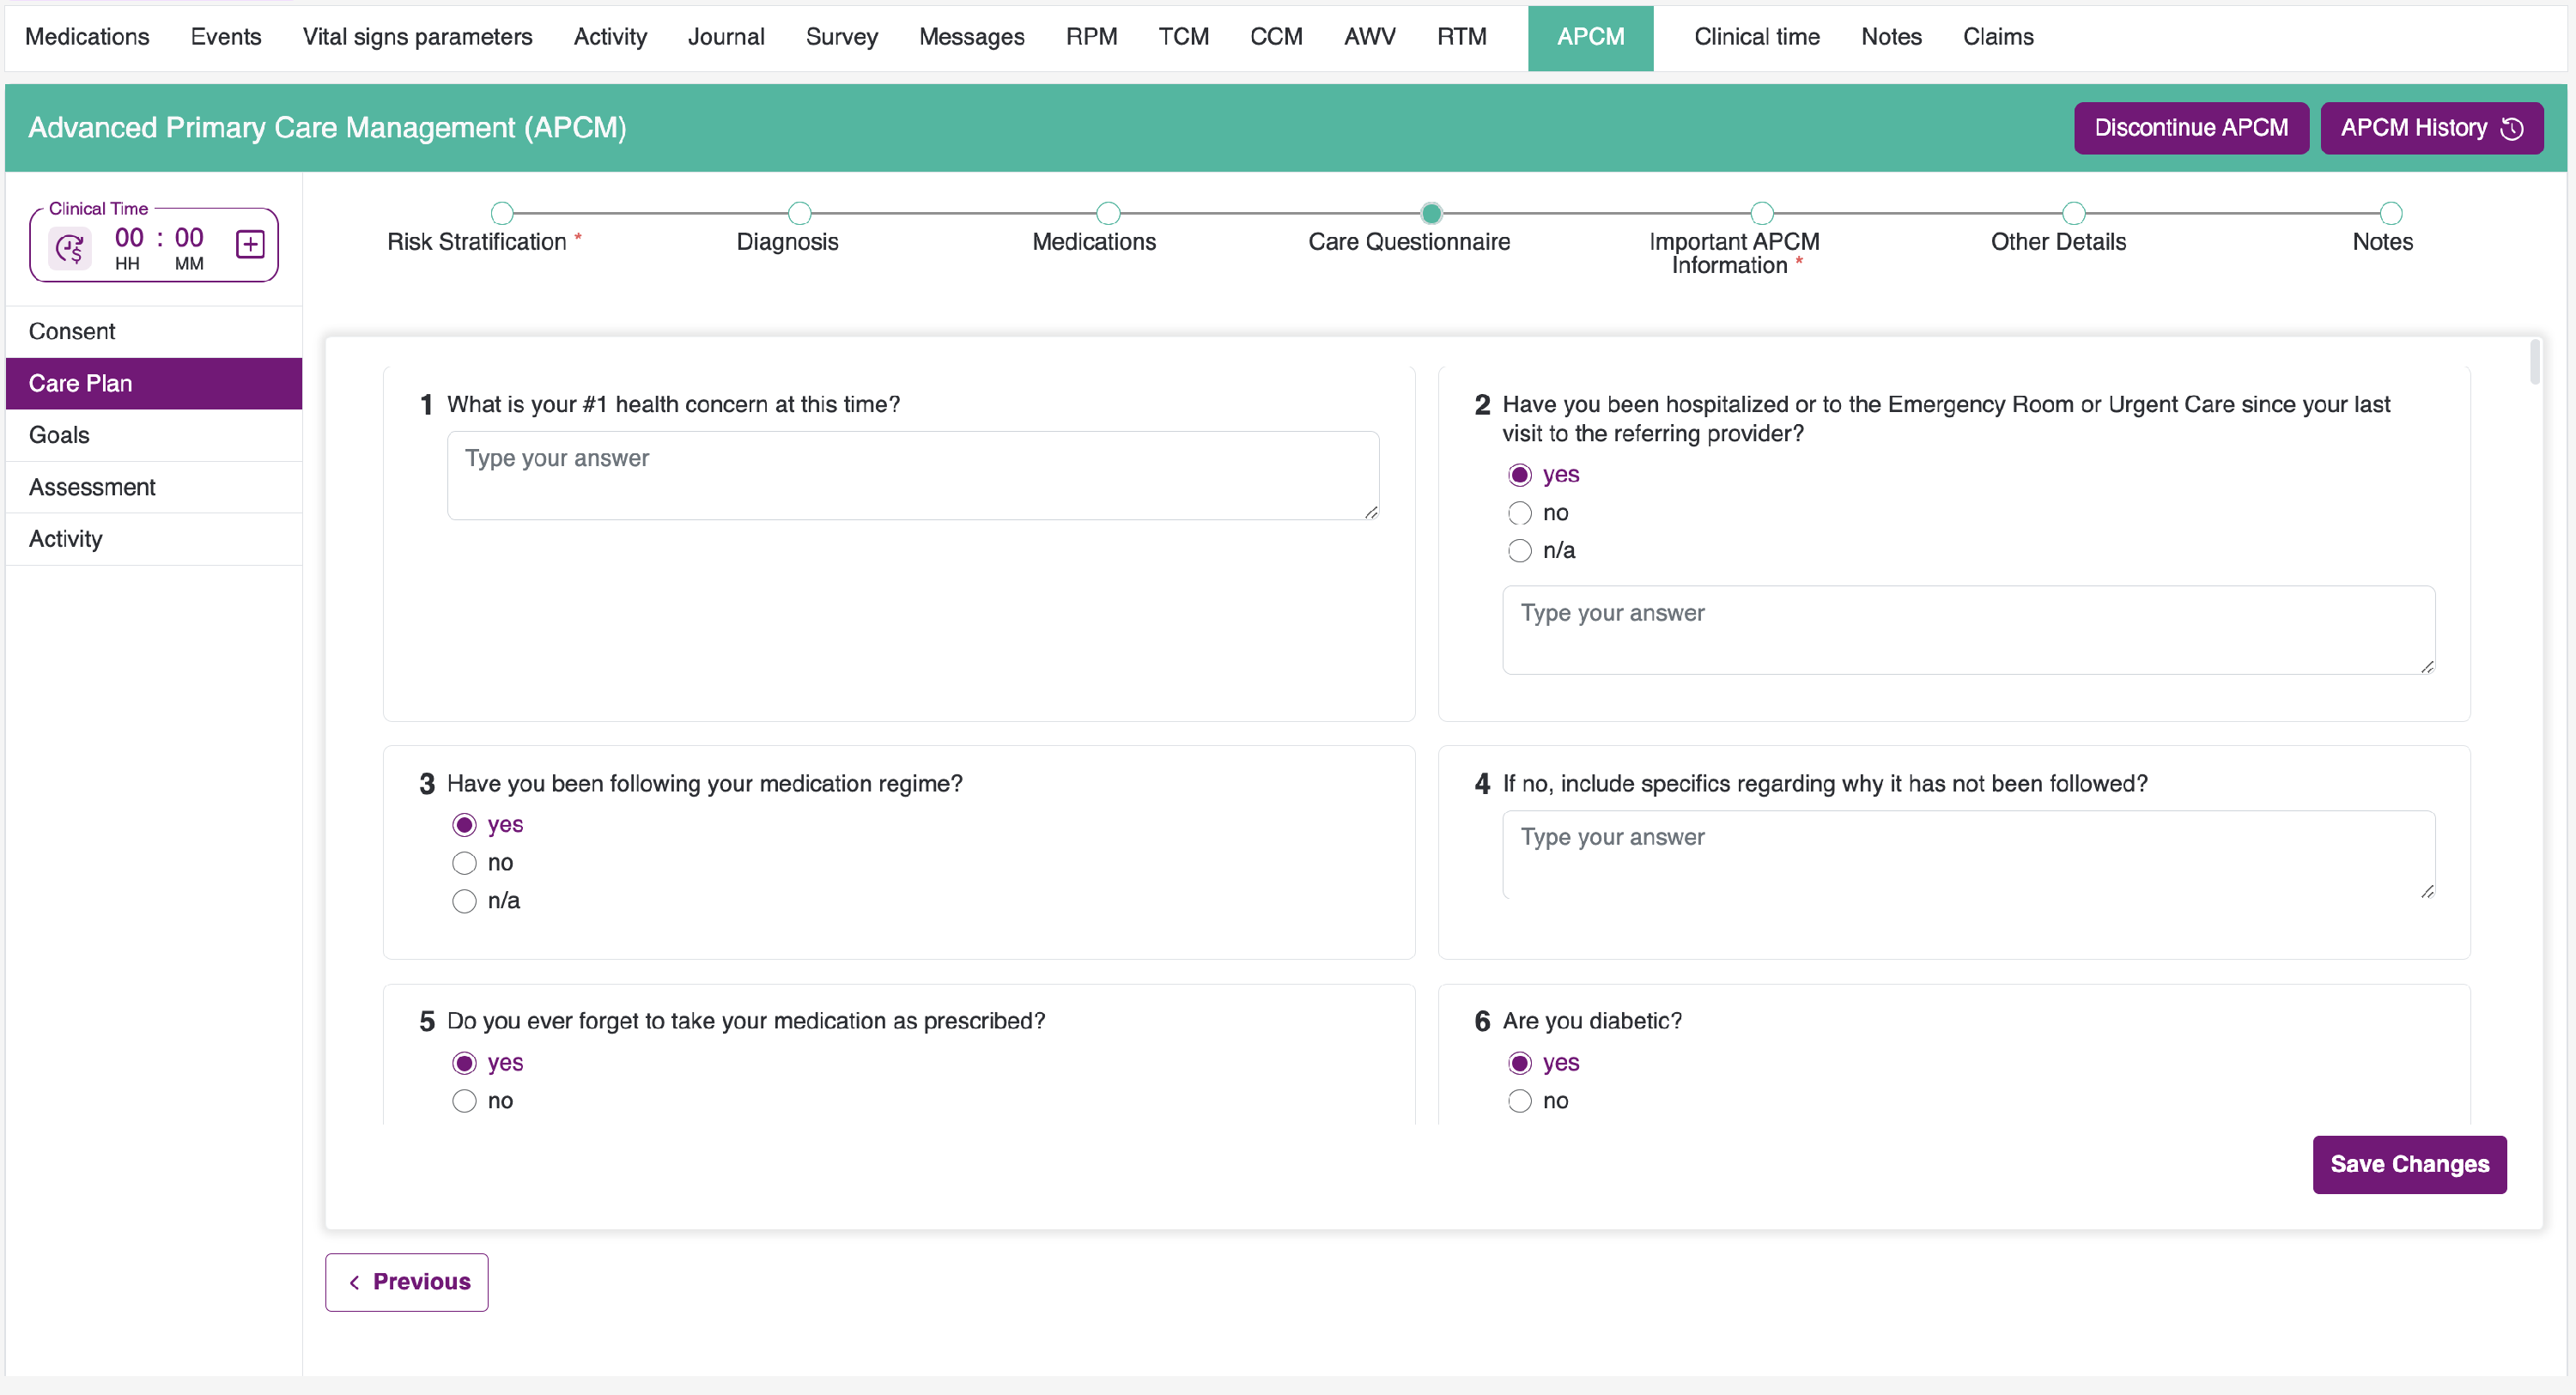The height and width of the screenshot is (1395, 2576).
Task: Go to Previous step using chevron button
Action: [406, 1282]
